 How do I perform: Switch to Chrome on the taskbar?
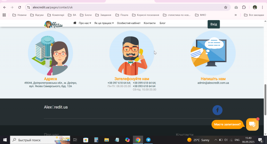tap(138, 140)
